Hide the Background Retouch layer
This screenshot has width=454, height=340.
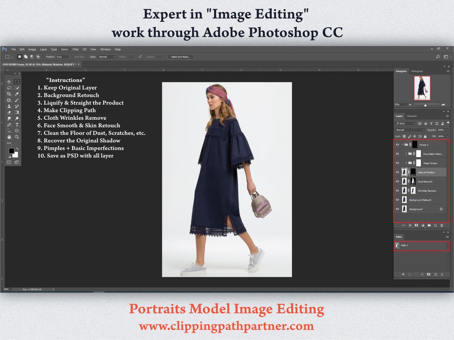coord(397,200)
